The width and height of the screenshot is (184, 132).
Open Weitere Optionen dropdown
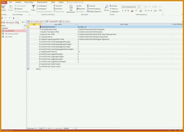click(95, 12)
